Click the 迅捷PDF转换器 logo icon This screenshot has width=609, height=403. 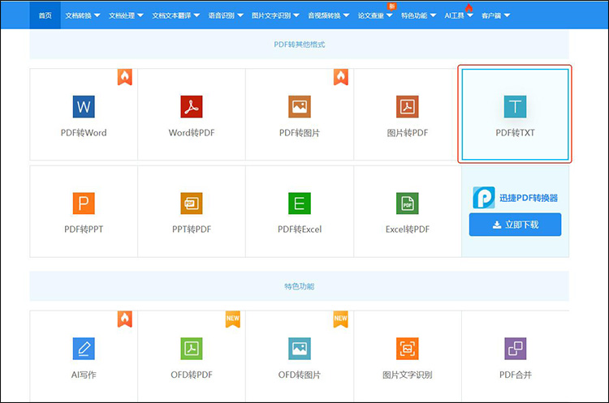[x=484, y=197]
